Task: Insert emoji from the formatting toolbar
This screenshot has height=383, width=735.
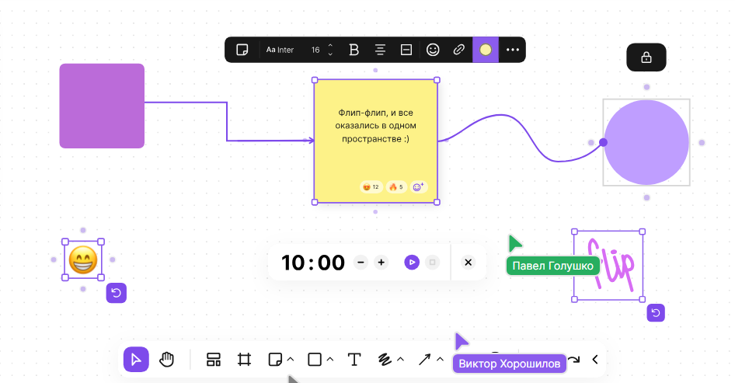Action: [433, 50]
